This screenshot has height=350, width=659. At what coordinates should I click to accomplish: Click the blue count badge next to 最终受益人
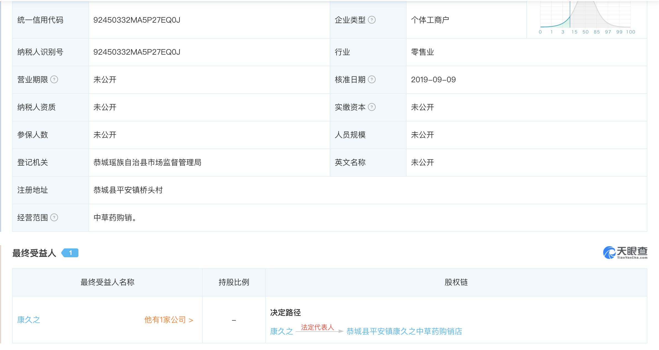(x=70, y=252)
